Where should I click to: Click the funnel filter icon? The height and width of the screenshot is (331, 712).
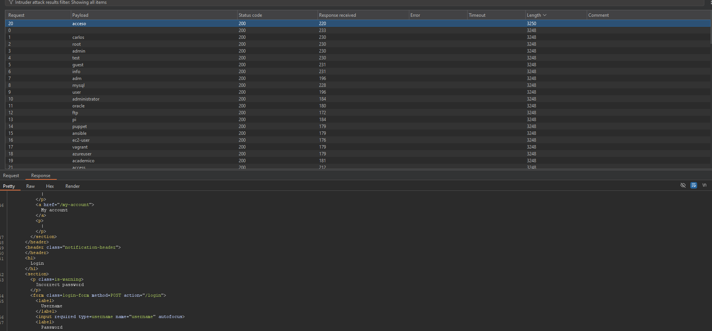(11, 2)
